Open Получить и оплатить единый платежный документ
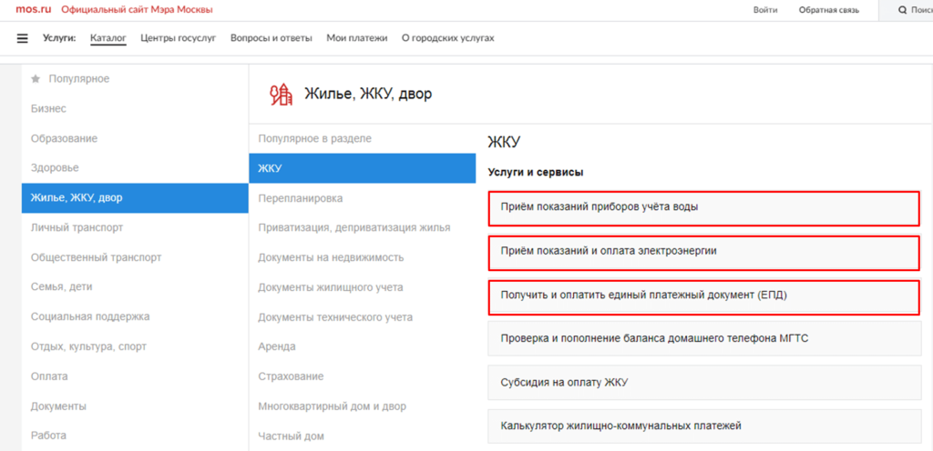 pos(704,296)
